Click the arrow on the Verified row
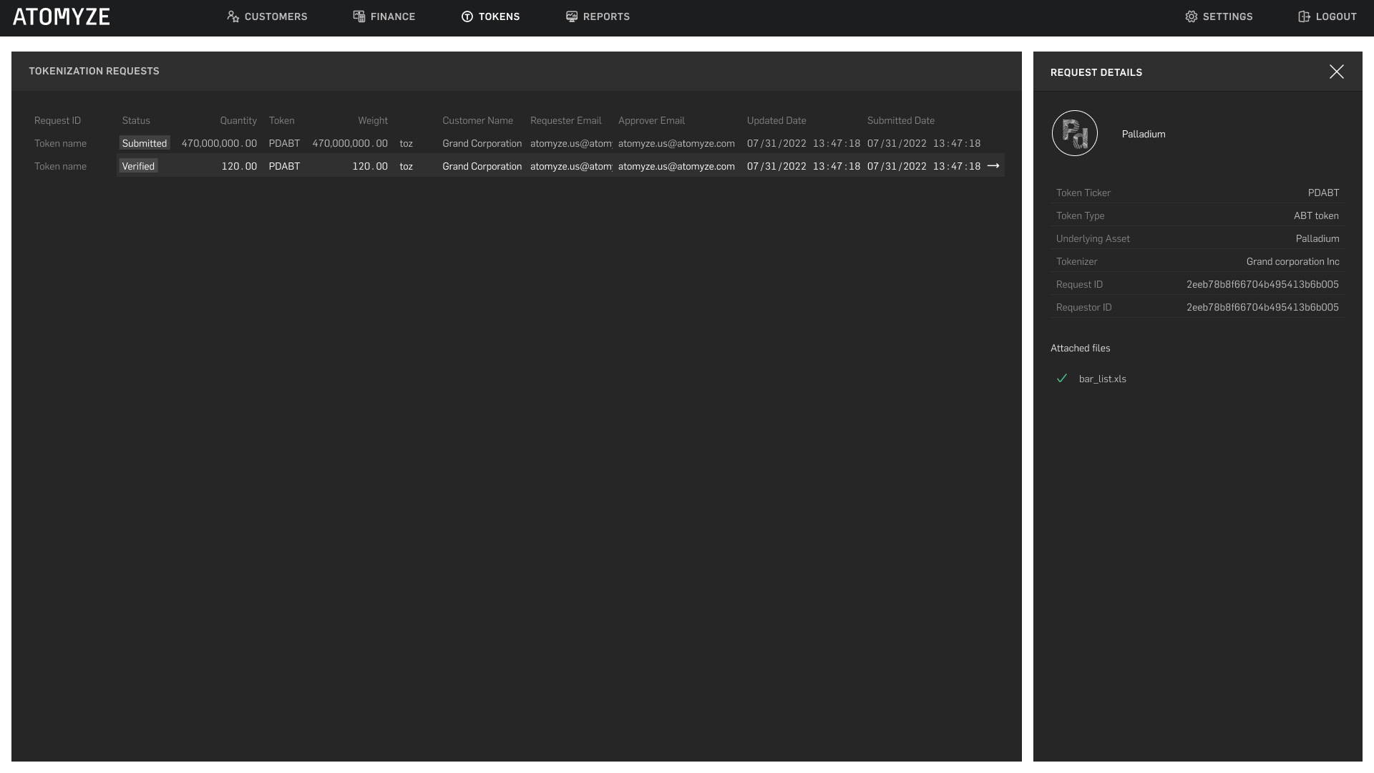1374x773 pixels. click(993, 166)
